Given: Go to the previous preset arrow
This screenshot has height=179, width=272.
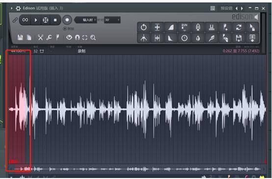Looking at the screenshot, I should pos(237,8).
